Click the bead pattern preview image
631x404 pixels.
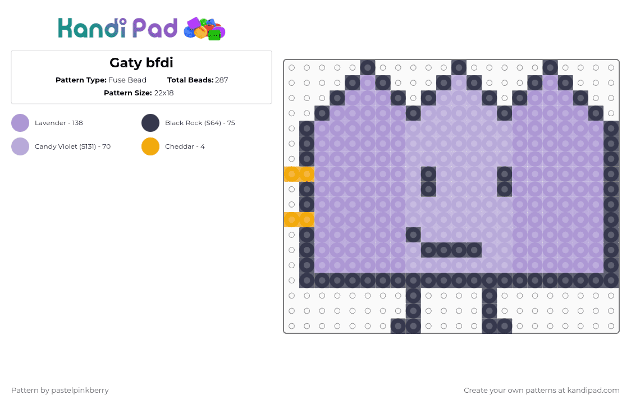pyautogui.click(x=451, y=196)
